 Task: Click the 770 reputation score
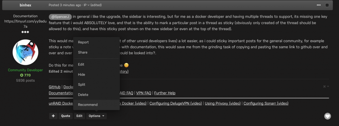click(27, 75)
